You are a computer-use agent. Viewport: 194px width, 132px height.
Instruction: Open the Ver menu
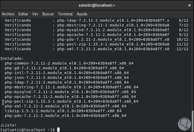[35, 14]
